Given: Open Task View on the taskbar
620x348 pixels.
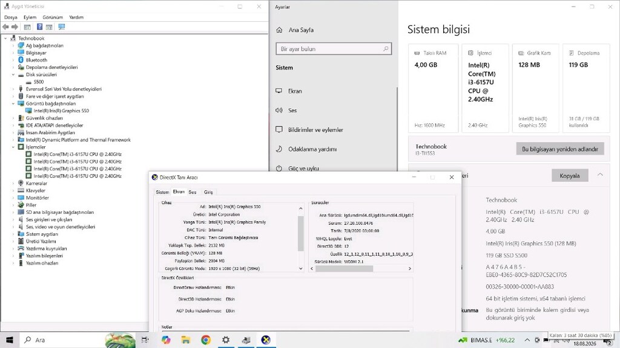Looking at the screenshot, I should pyautogui.click(x=145, y=340).
